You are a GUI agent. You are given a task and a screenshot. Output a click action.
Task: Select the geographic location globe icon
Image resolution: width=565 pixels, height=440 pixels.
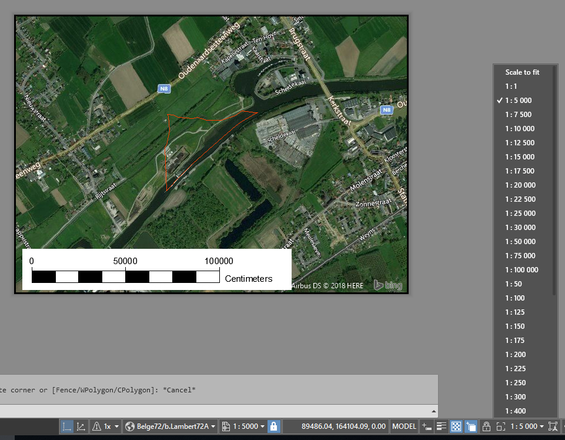click(x=130, y=426)
